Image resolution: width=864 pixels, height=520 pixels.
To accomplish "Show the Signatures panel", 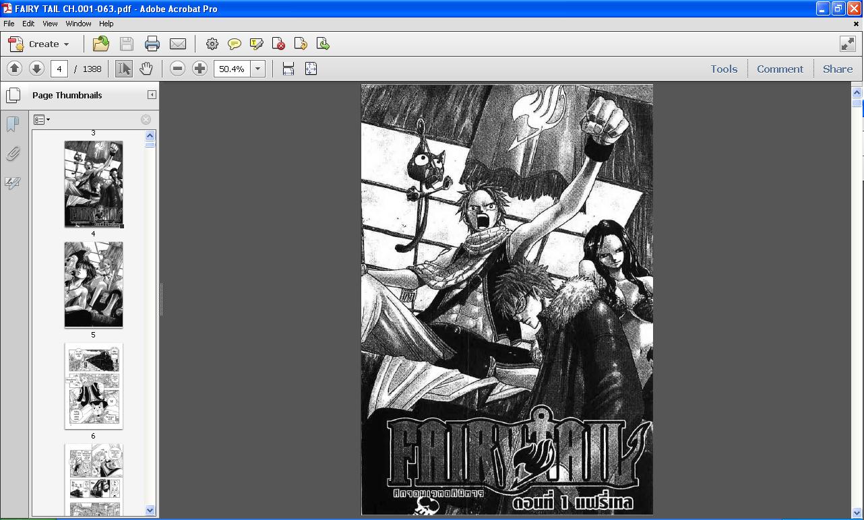I will pyautogui.click(x=12, y=183).
